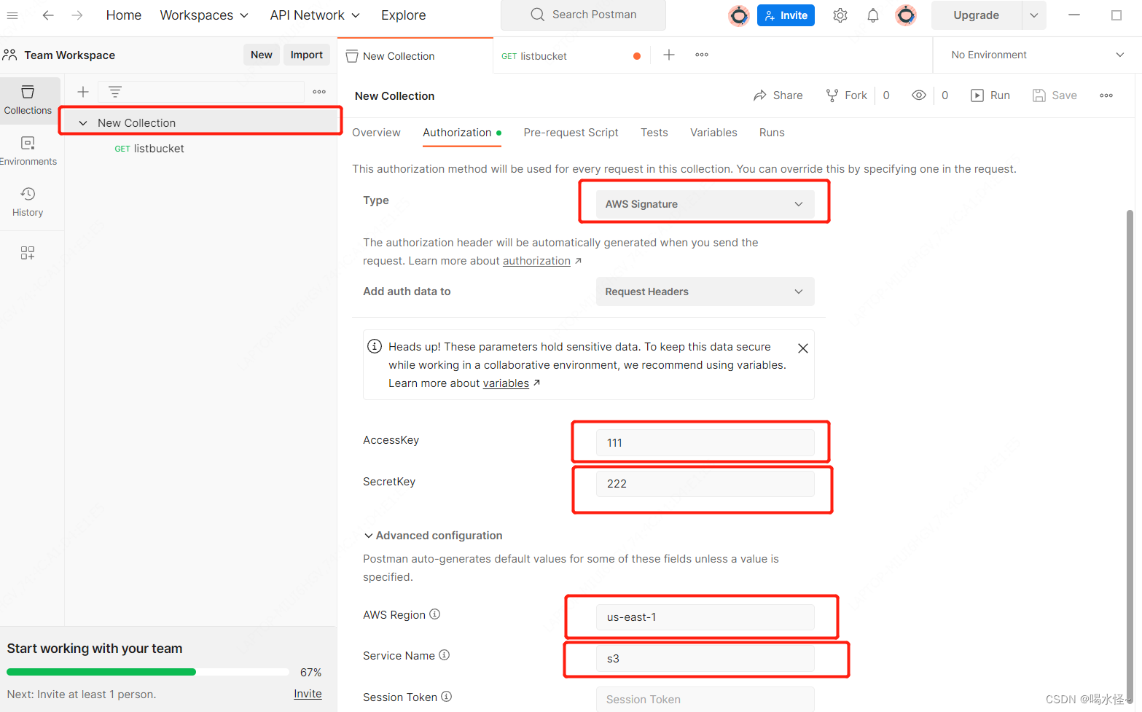Go back with the left arrow

coord(48,15)
